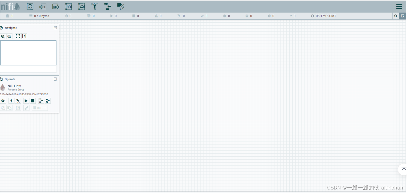Viewport: 407px width, 193px height.
Task: Zoom out using Navigate panel
Action: 9,36
